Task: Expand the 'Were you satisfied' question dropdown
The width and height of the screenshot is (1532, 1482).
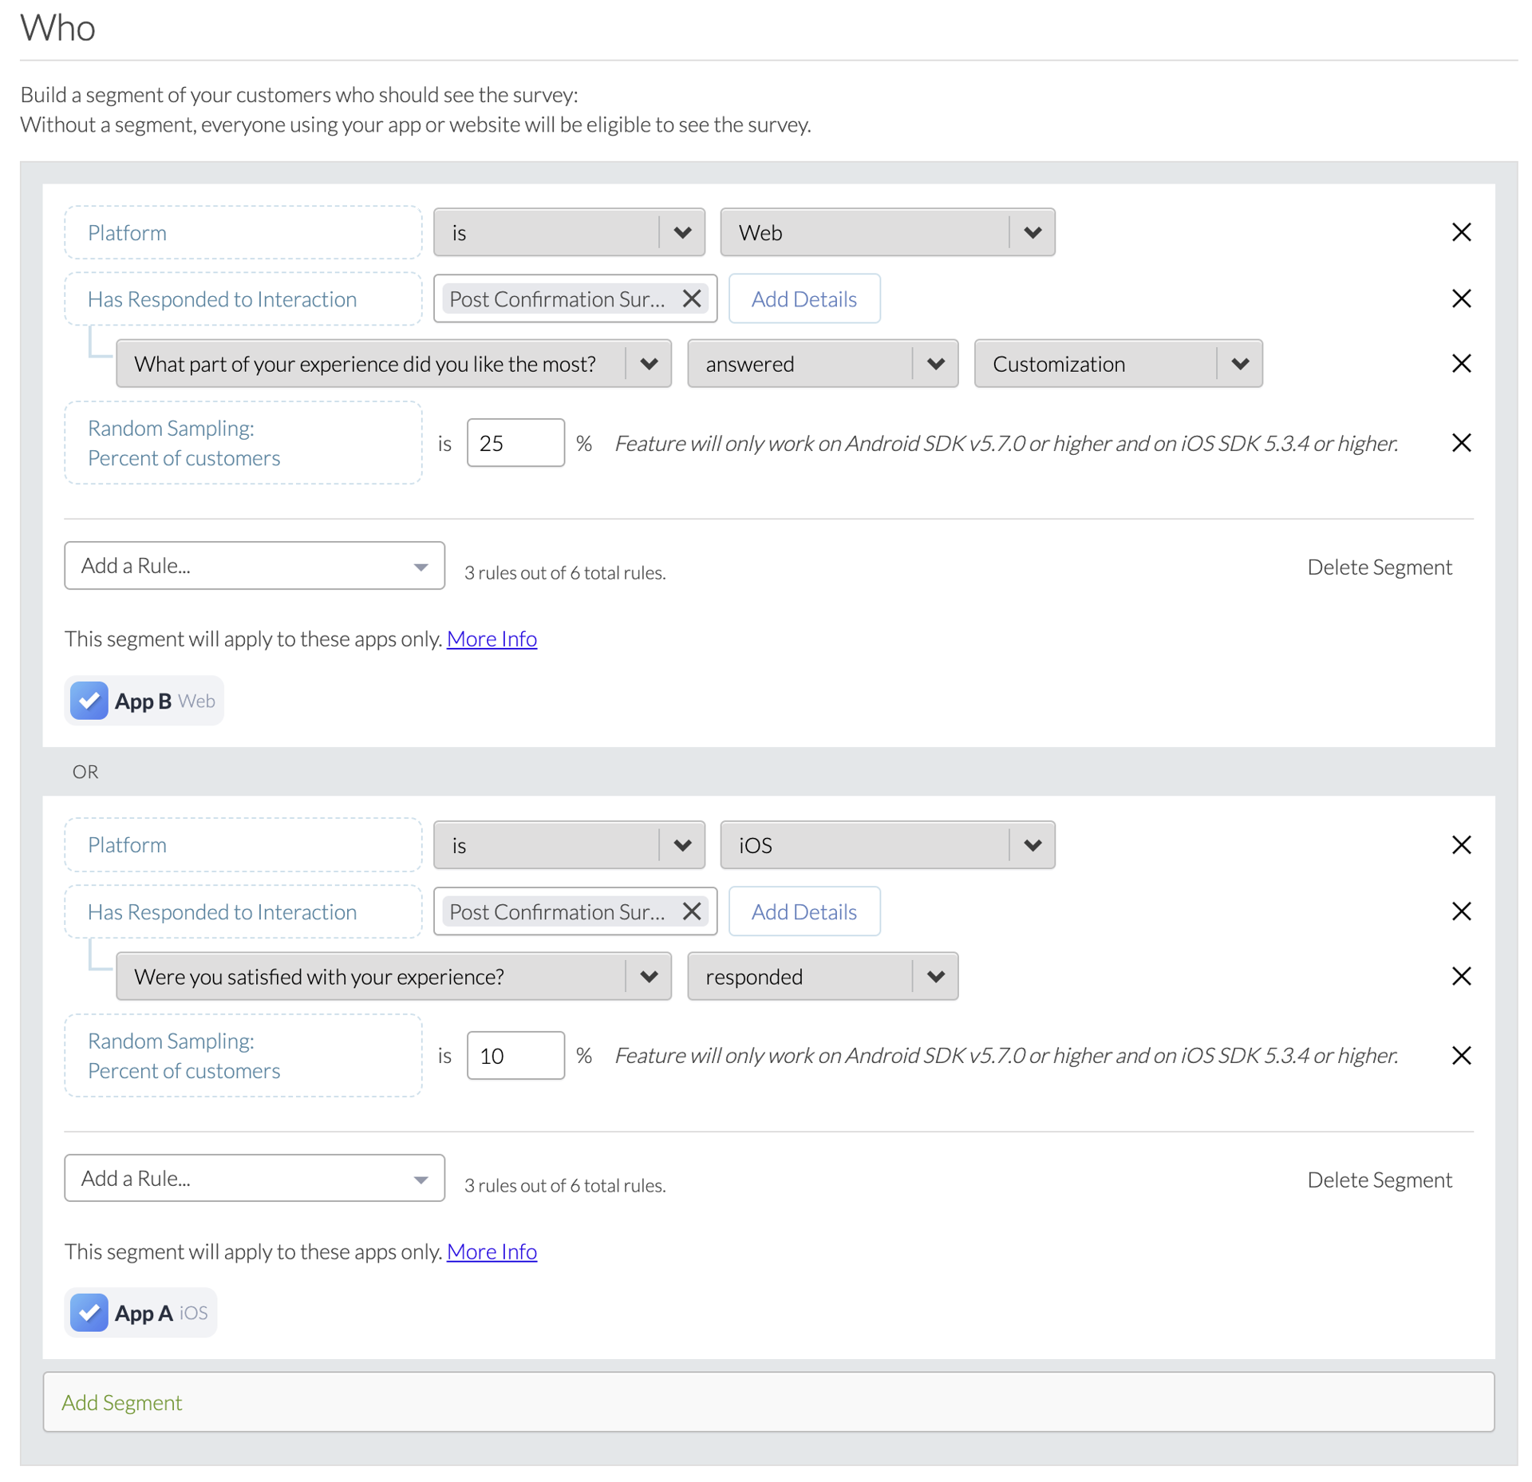Action: pyautogui.click(x=393, y=976)
